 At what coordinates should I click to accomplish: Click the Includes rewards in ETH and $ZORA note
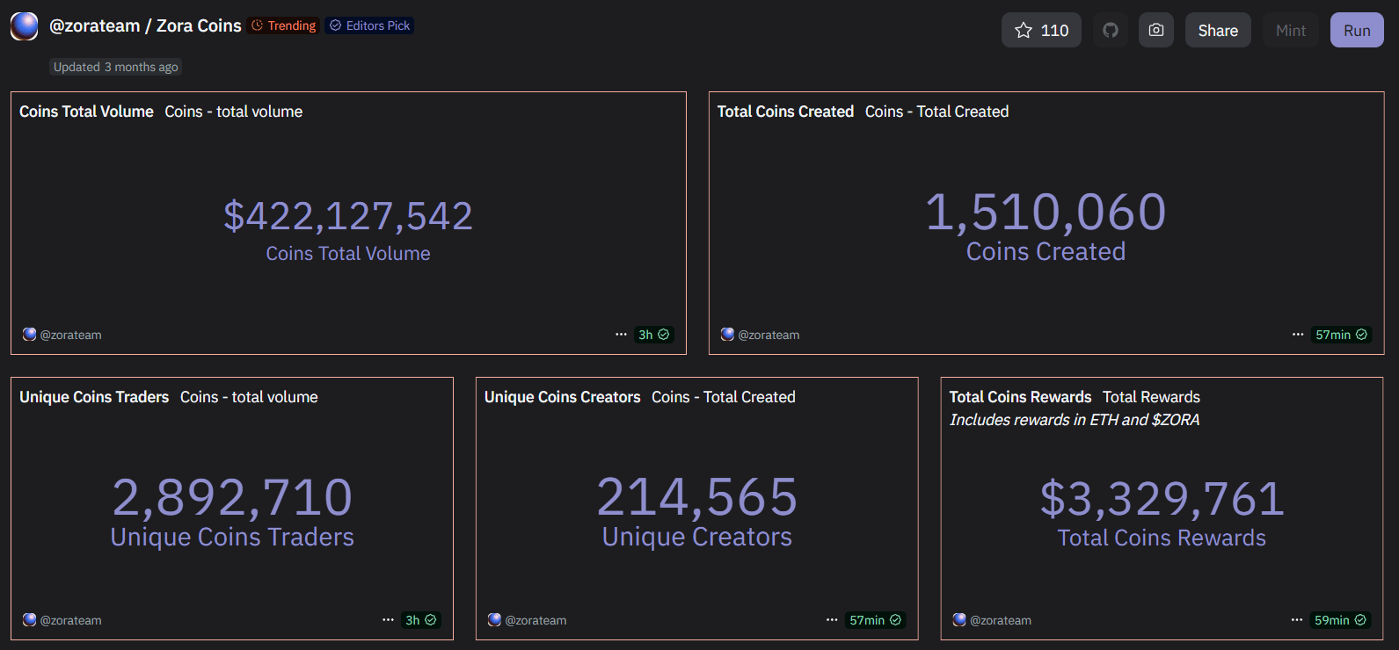coord(1075,420)
